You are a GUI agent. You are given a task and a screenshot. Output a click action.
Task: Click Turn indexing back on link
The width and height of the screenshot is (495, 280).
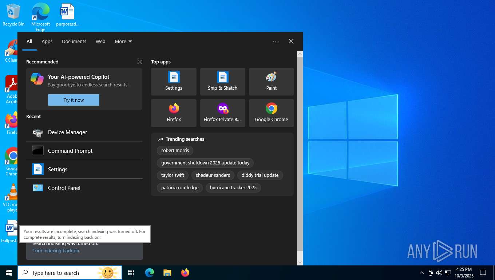56,251
